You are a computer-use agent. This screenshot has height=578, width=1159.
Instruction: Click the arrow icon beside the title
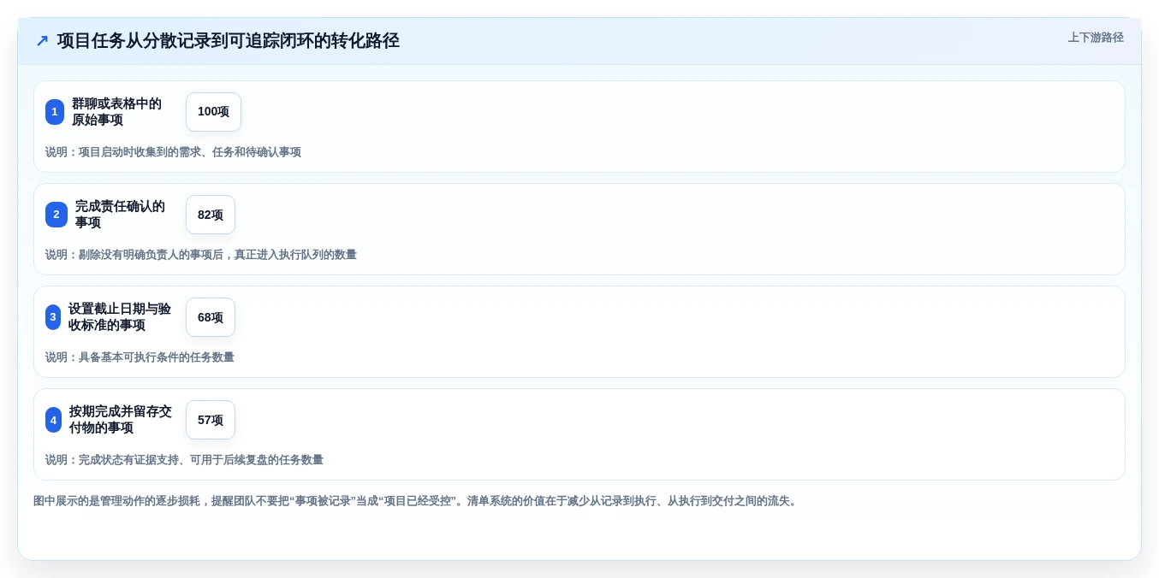42,41
